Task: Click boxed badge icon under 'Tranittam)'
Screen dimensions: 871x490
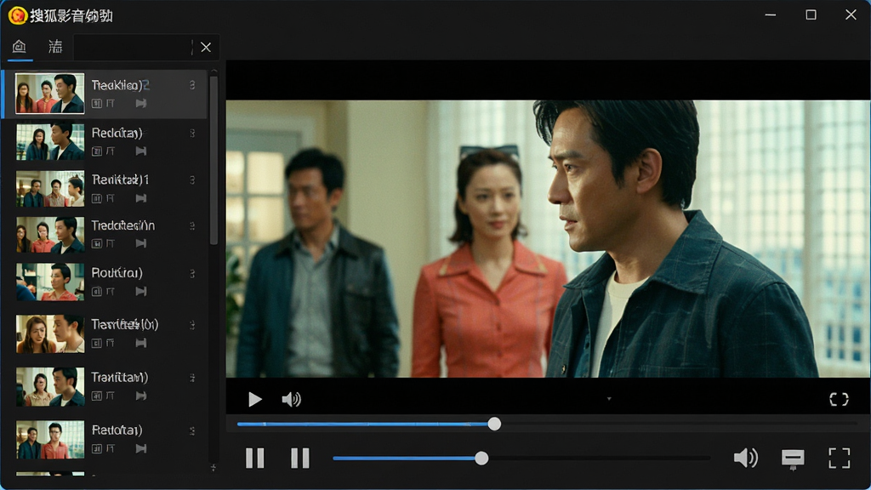Action: coord(97,396)
